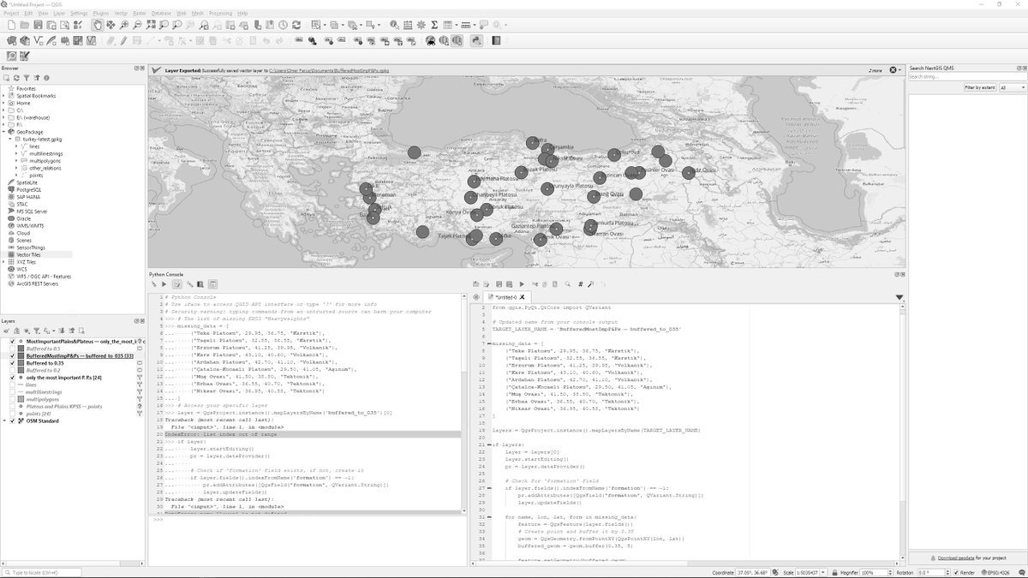The image size is (1028, 578).
Task: Open the editor tab list dropdown arrow
Action: (x=899, y=297)
